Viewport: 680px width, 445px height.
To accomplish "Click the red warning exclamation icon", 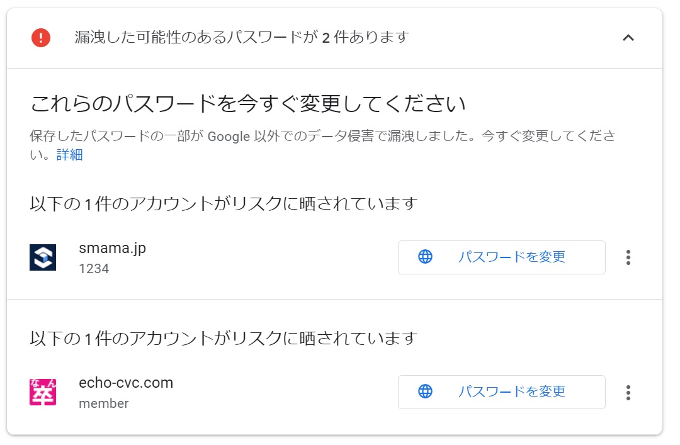I will pyautogui.click(x=41, y=38).
